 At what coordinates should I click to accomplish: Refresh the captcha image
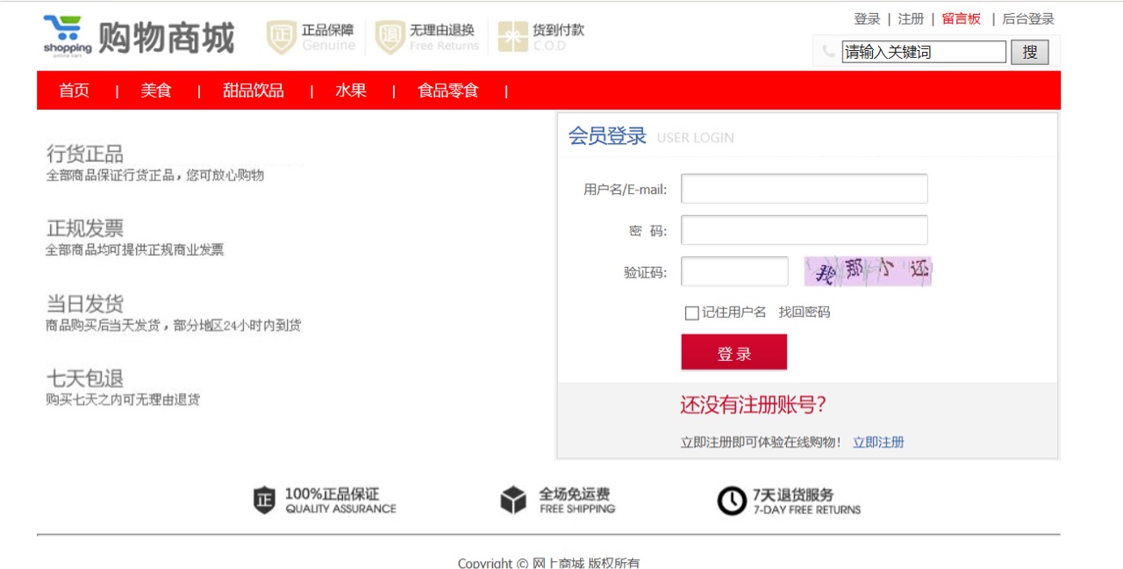point(868,271)
